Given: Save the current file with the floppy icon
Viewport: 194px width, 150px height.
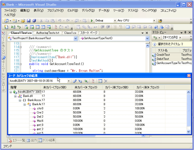Looking at the screenshot, I should tap(29, 21).
